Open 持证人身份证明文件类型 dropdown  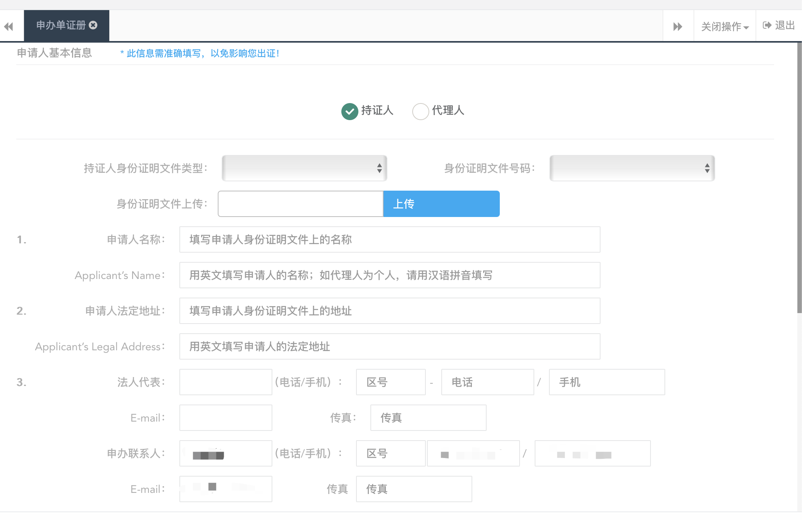[305, 168]
